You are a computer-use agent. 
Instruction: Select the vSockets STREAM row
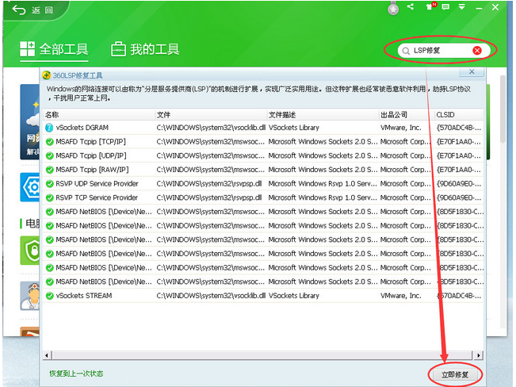pos(263,296)
